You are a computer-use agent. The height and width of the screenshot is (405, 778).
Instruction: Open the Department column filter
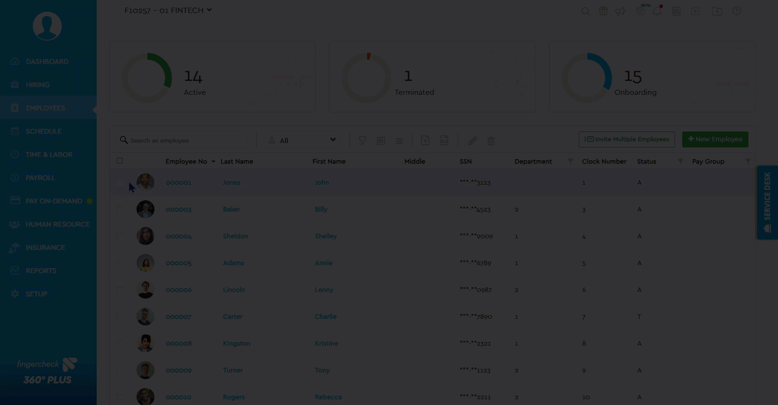pos(570,161)
